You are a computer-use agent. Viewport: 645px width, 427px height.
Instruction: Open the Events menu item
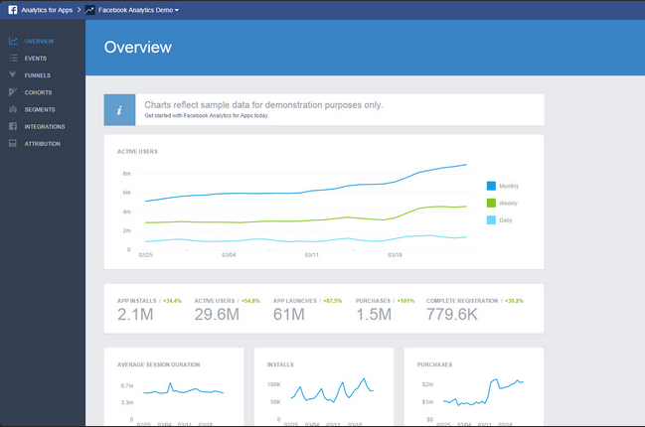[x=36, y=59]
